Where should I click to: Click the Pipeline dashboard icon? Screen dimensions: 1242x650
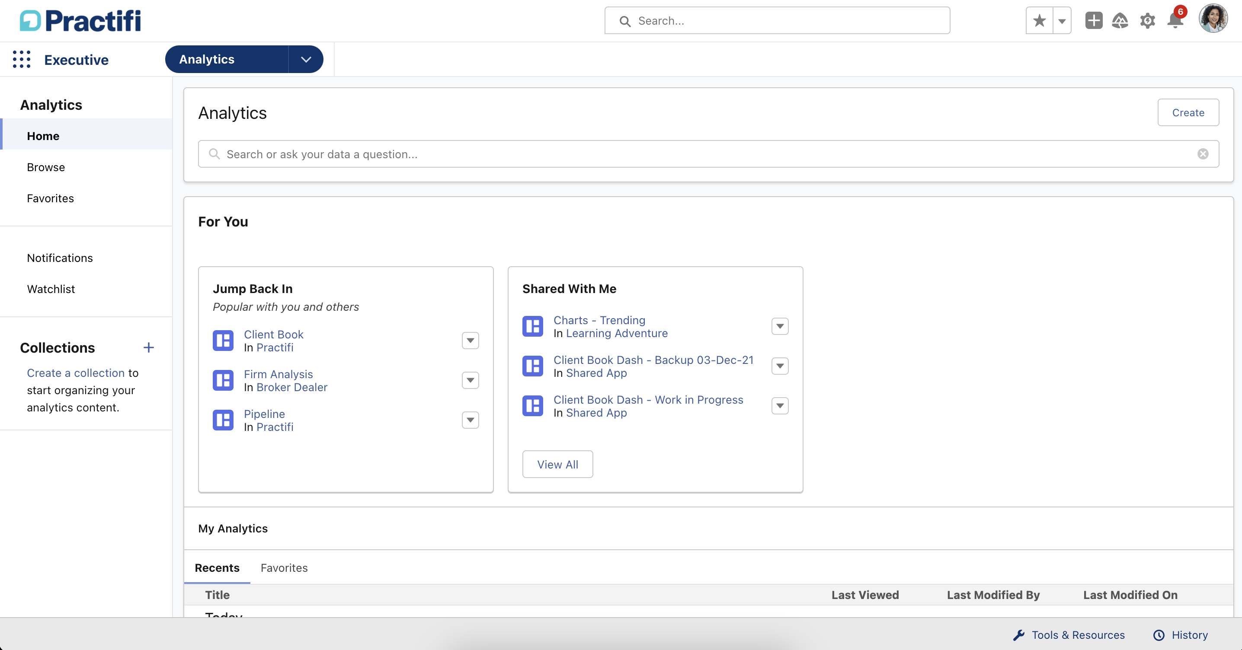click(x=223, y=420)
